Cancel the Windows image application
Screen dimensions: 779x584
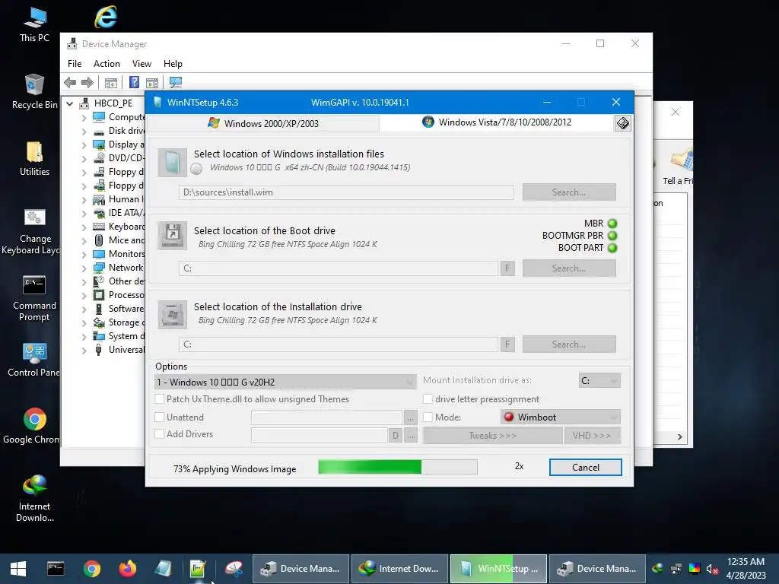(x=585, y=468)
